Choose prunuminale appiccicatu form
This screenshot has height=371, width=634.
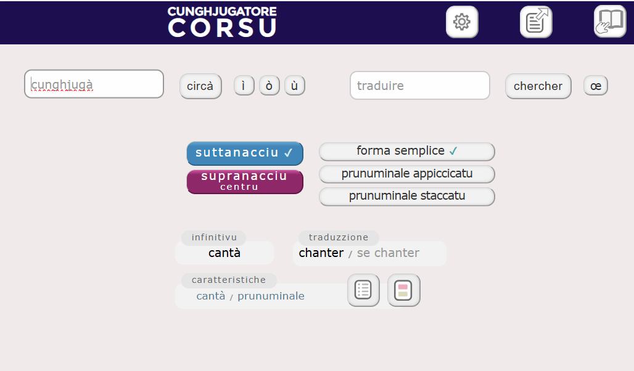click(407, 174)
